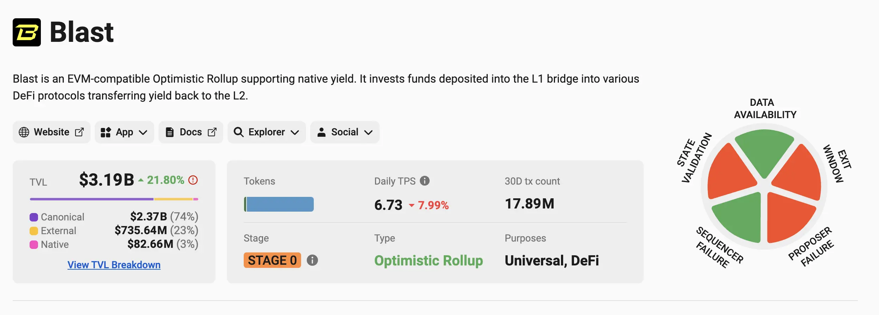Image resolution: width=879 pixels, height=315 pixels.
Task: Click the blue Tokens bar
Action: (x=280, y=204)
